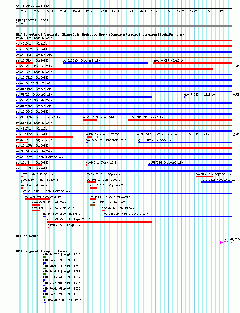Viewport: 240px width, 313px height.
Task: Click nsv1010999 (Coe2014) label
Action: pos(99,117)
